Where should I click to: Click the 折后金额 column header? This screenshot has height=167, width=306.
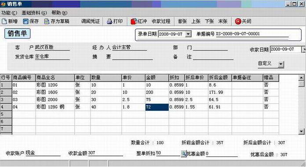point(220,78)
